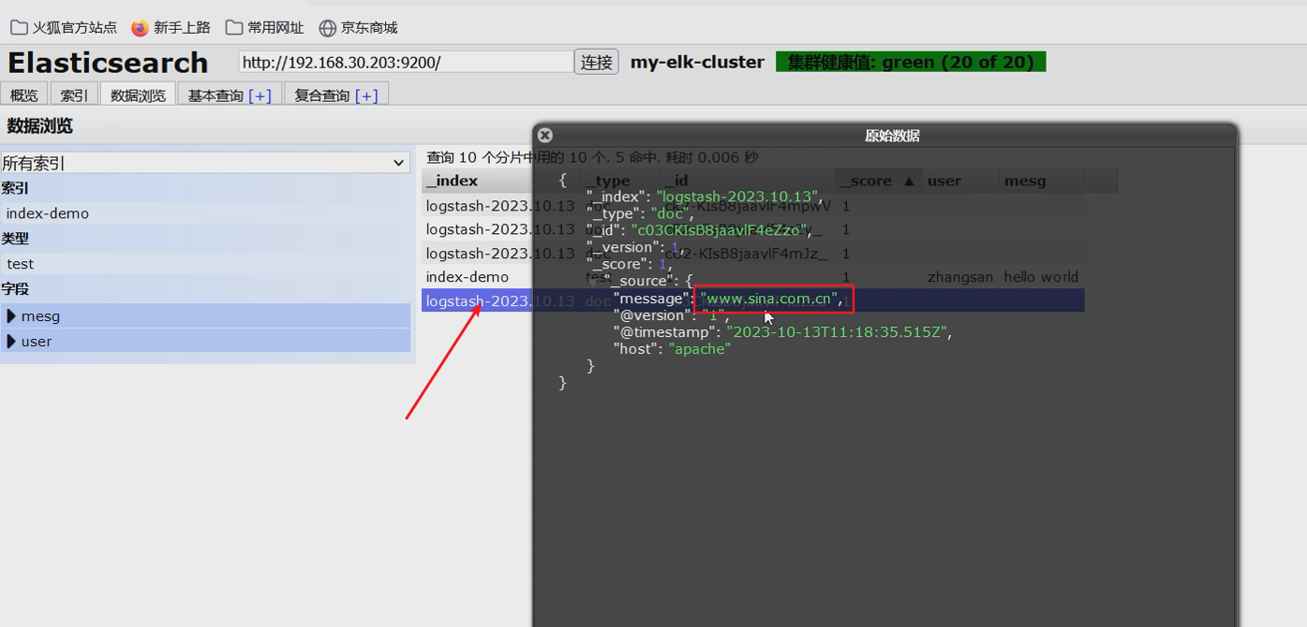Add a new 基本查询 tab via [+]
This screenshot has height=627, width=1307.
coord(260,95)
